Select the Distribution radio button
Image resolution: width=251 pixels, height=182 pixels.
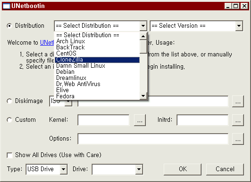(9, 26)
